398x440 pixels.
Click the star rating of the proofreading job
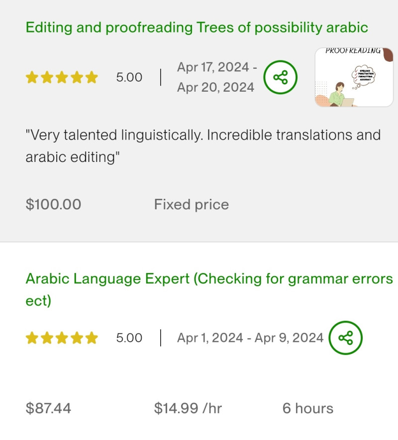(x=62, y=77)
